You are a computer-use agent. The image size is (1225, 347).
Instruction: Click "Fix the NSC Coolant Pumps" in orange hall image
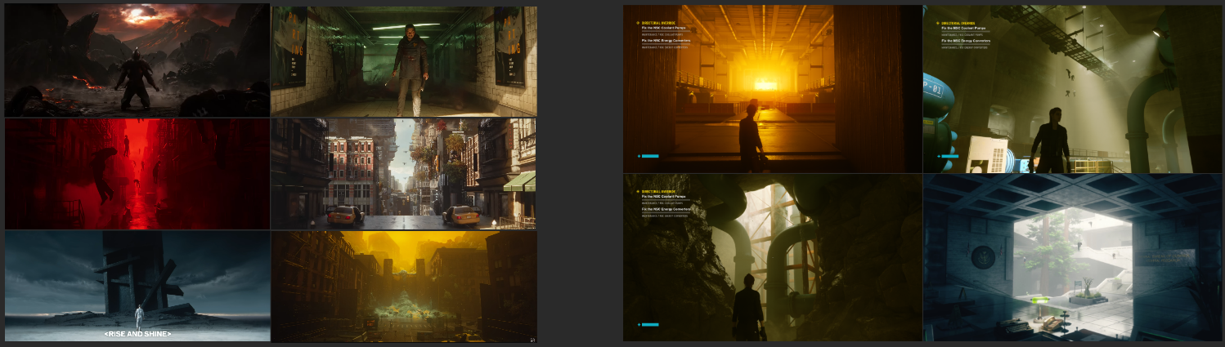[666, 29]
